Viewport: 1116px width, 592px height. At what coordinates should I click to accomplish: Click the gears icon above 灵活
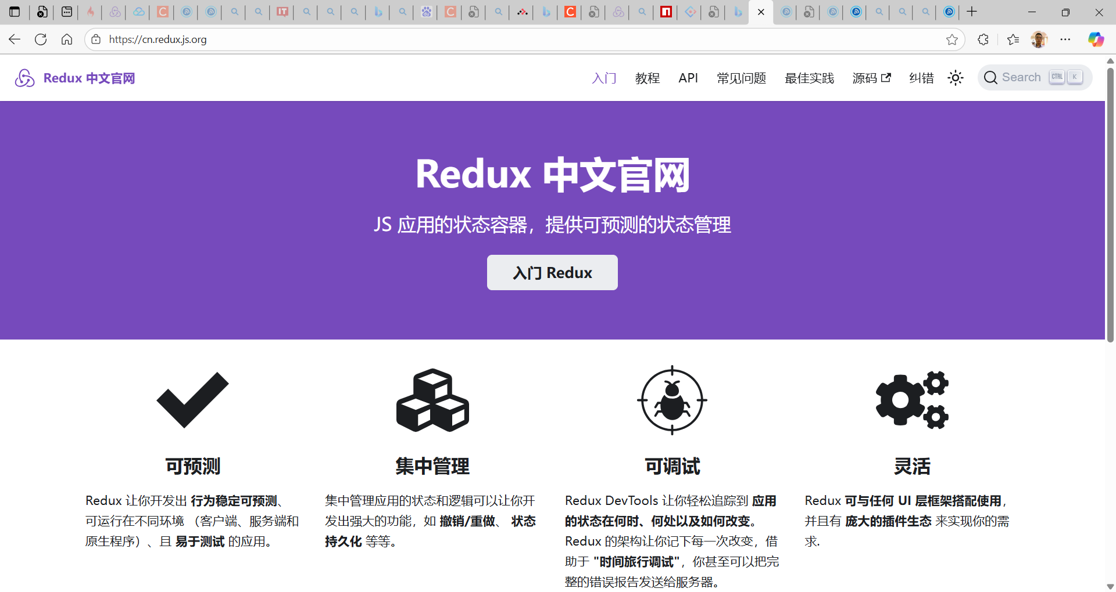pyautogui.click(x=912, y=400)
